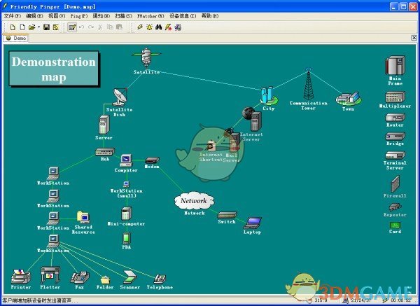Select the Computer icon
The width and height of the screenshot is (420, 306).
(126, 160)
